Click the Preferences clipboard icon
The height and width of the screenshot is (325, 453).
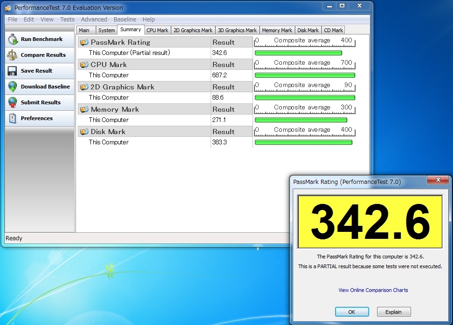click(13, 118)
